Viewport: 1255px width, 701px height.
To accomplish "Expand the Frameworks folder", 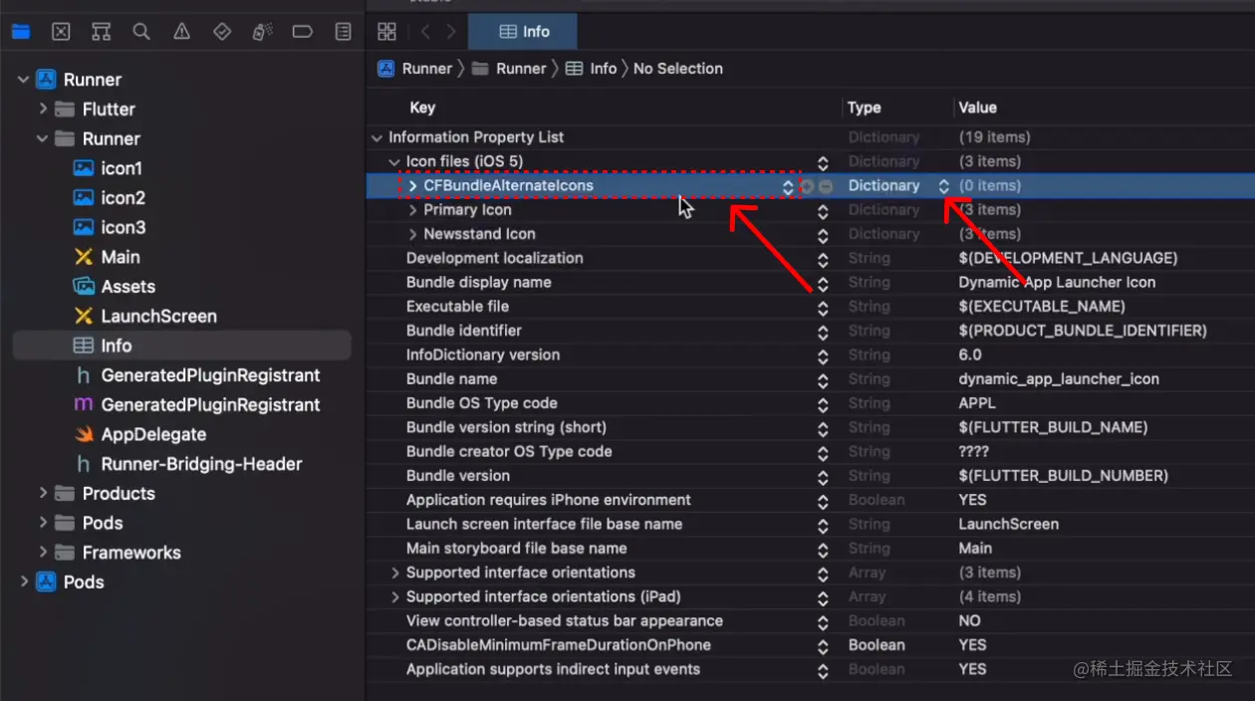I will (43, 553).
